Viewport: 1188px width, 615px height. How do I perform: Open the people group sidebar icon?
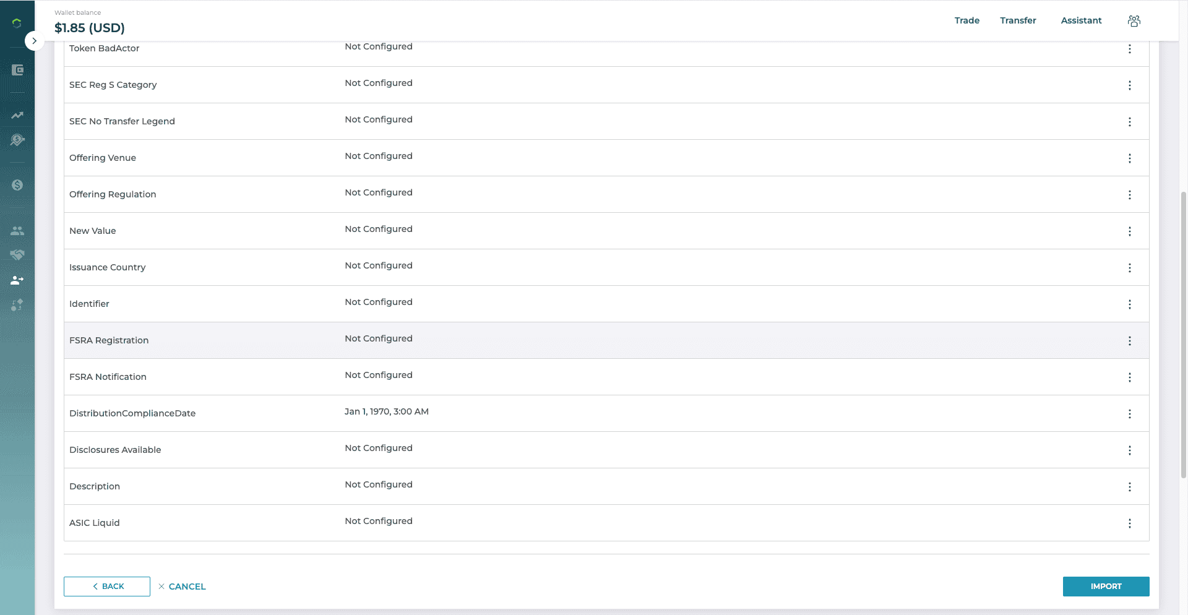coord(17,231)
